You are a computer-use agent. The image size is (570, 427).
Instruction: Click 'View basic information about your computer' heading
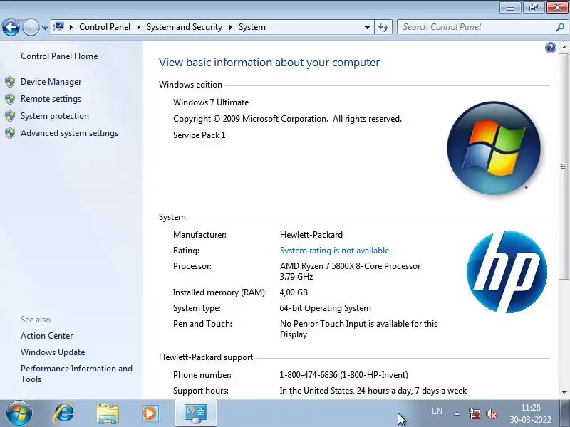269,63
